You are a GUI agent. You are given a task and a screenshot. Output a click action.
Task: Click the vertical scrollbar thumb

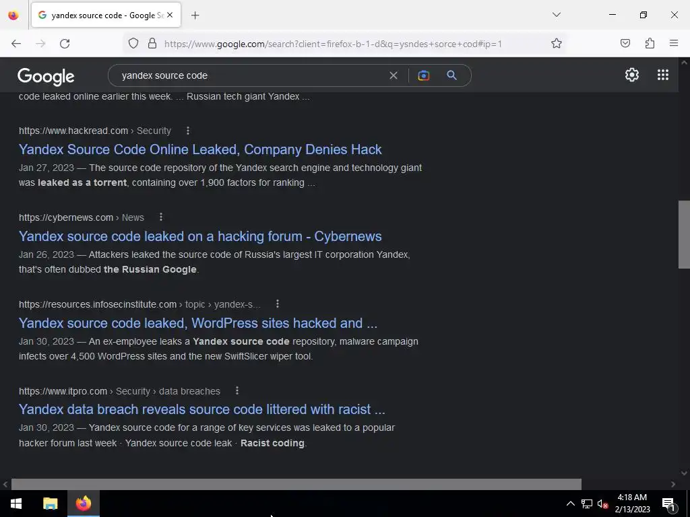[684, 234]
